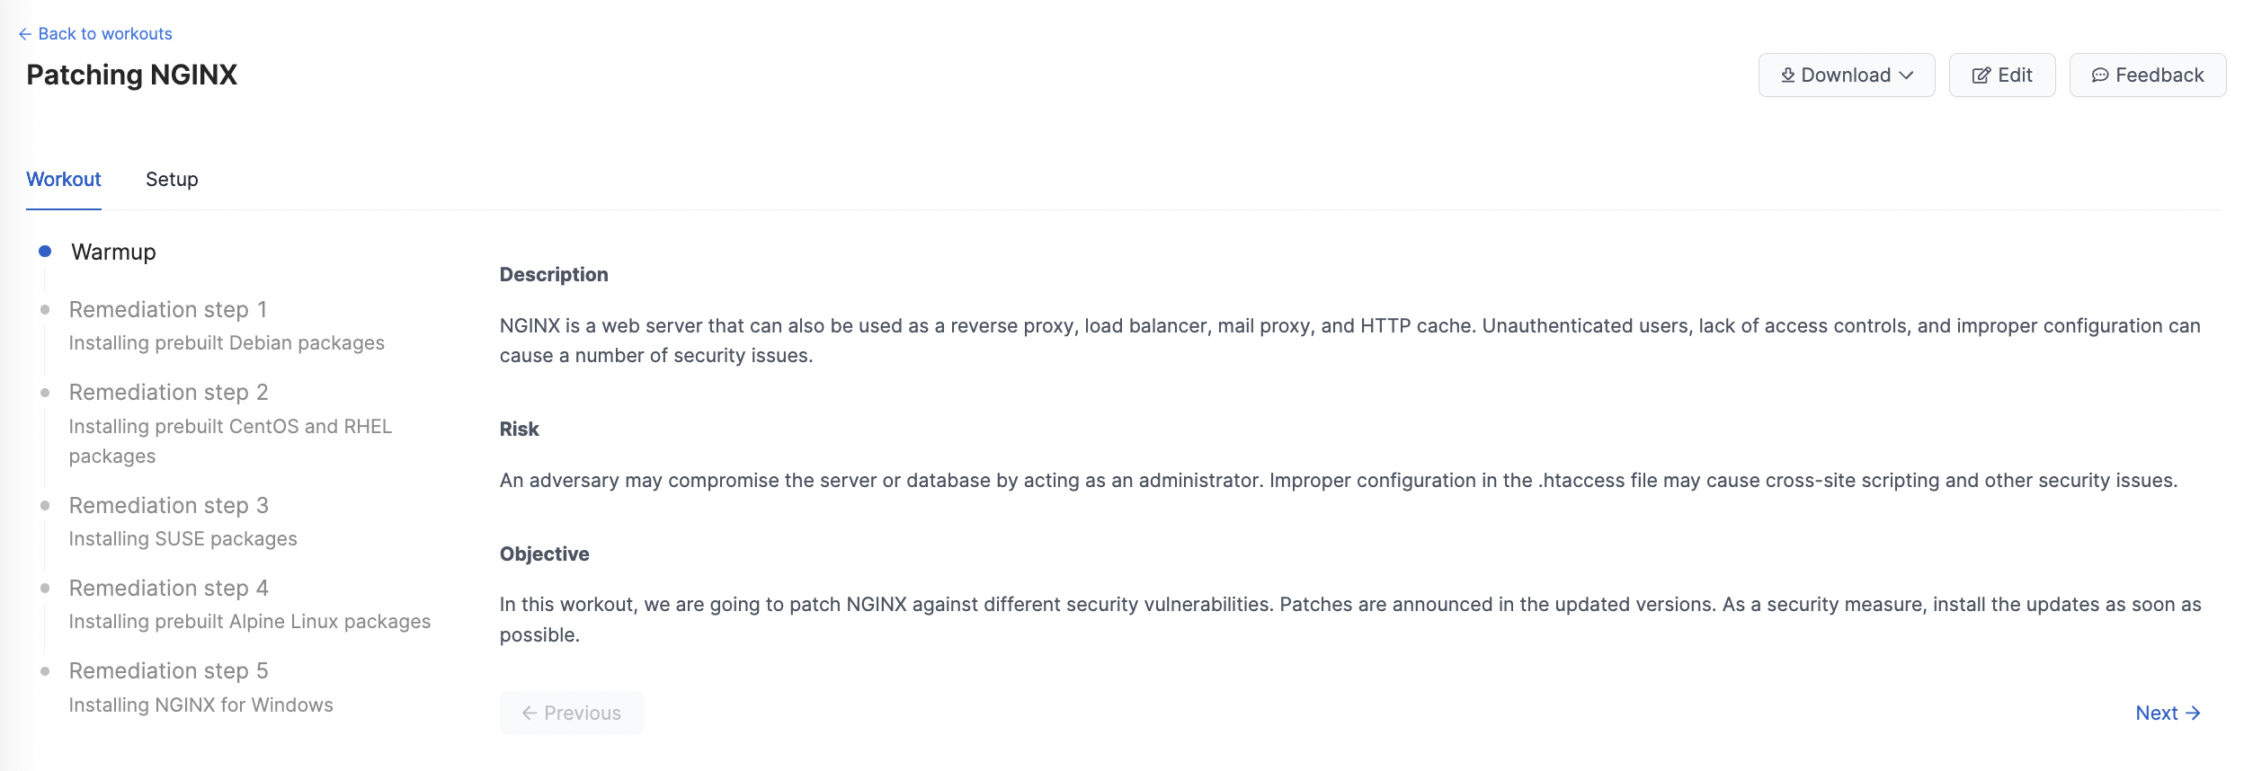The width and height of the screenshot is (2244, 771).
Task: Open Remediation step 1 Debian packages
Action: tap(227, 325)
